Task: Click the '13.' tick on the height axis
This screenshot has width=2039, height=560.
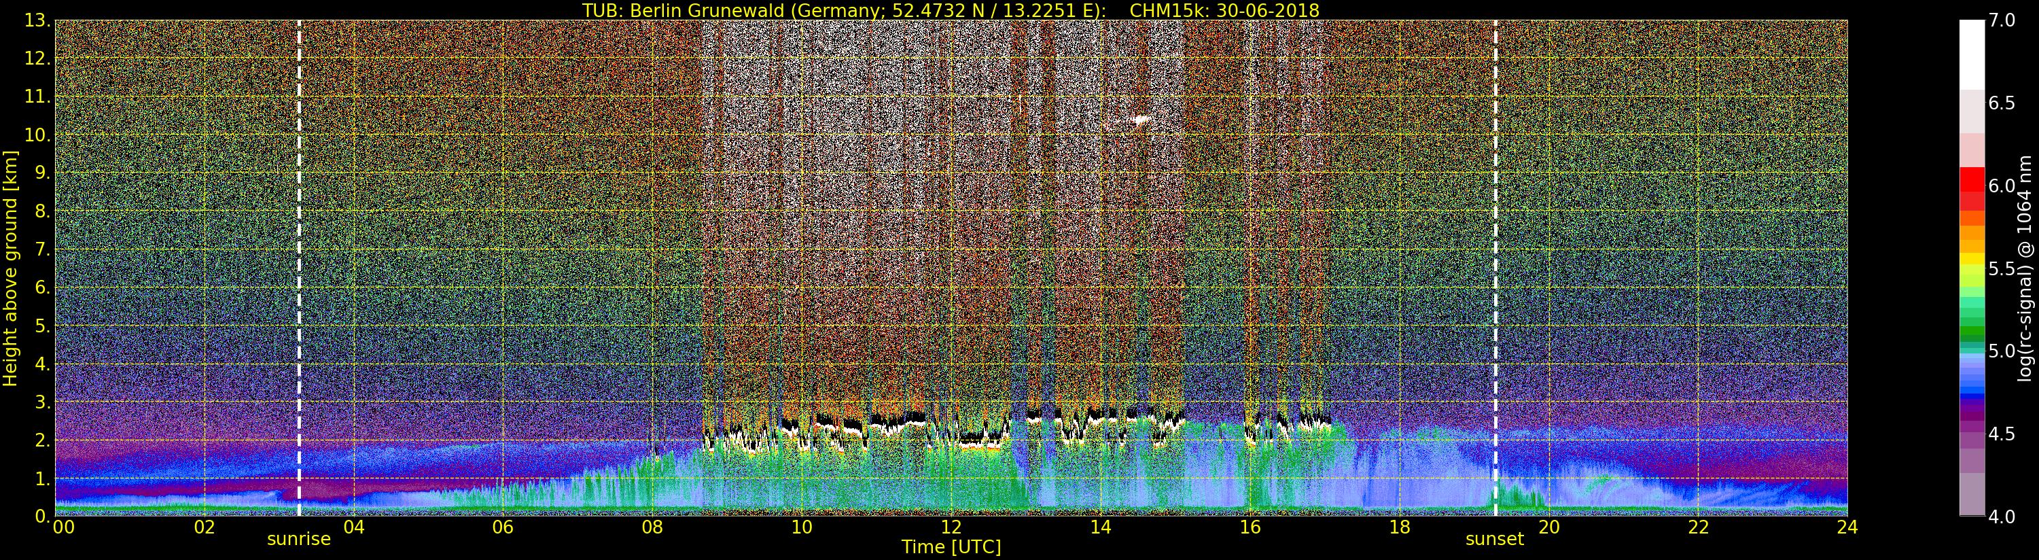Action: [x=38, y=20]
